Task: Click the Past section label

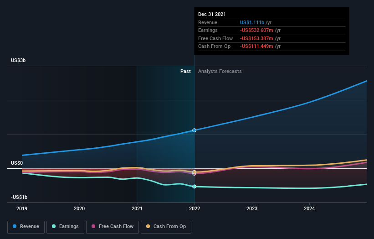Action: pyautogui.click(x=185, y=71)
